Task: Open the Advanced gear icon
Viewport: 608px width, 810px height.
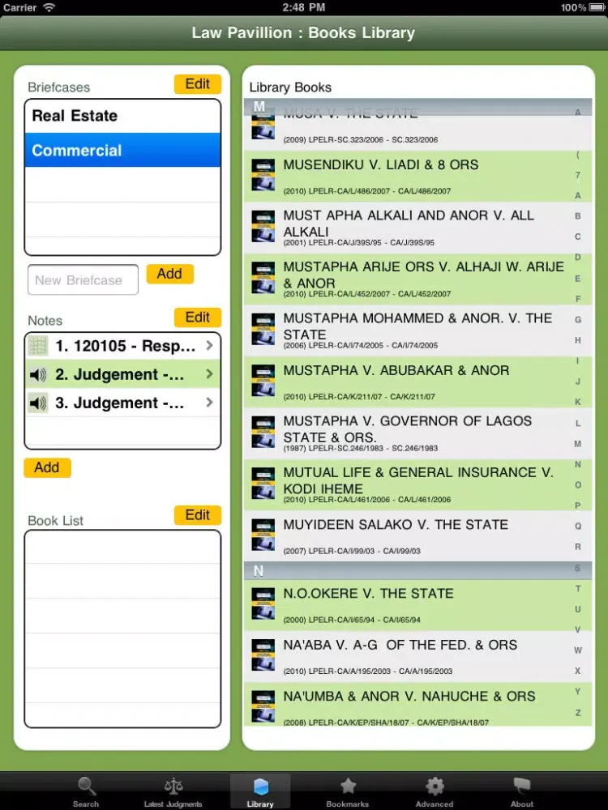Action: 435,787
